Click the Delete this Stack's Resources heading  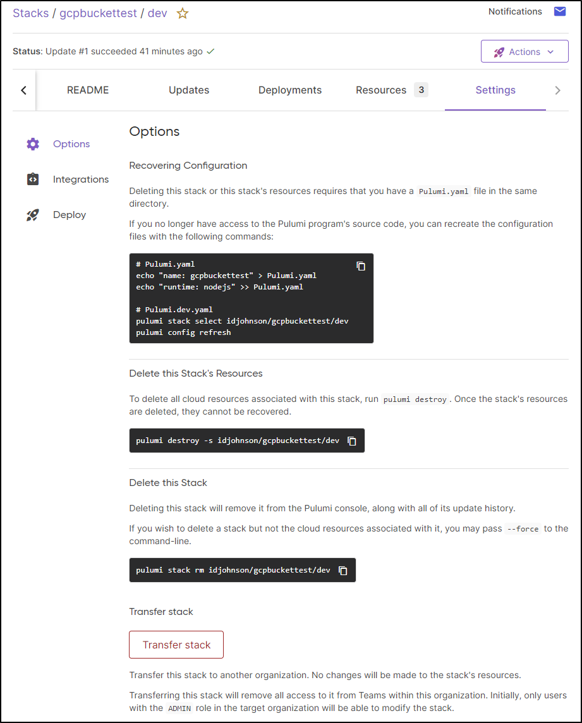[x=195, y=374]
